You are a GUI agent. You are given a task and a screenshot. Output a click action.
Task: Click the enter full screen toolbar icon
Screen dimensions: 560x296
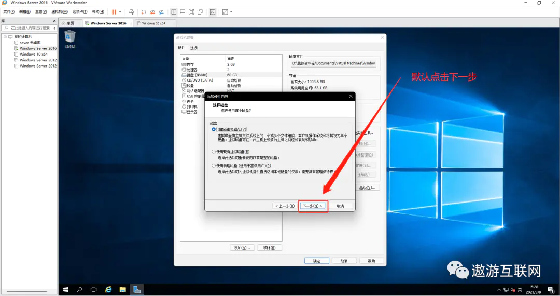[191, 12]
